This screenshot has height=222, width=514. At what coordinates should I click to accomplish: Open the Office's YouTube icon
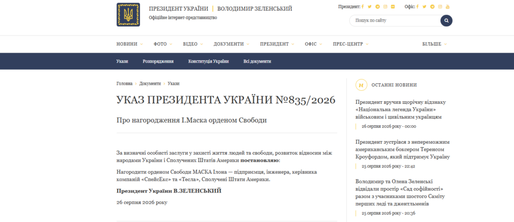pos(448,7)
